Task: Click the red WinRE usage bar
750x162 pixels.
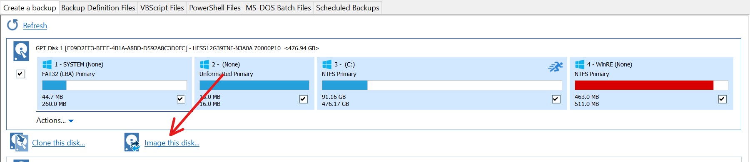Action: (x=644, y=85)
